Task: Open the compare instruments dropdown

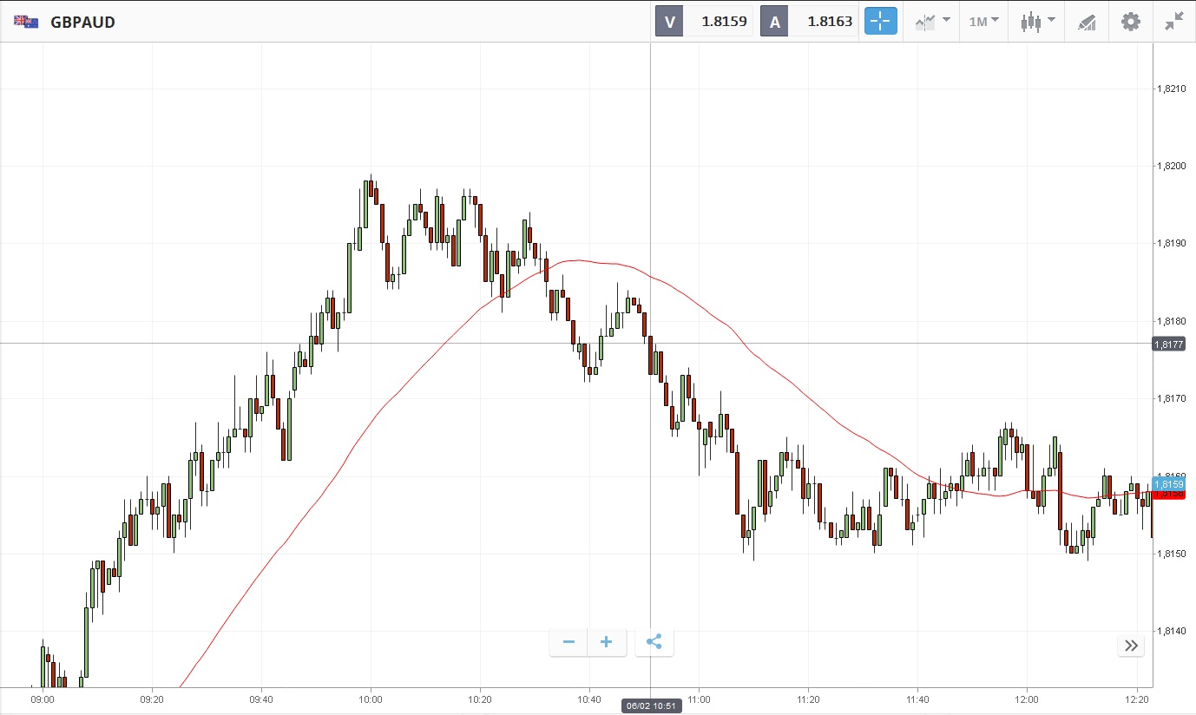Action: [x=932, y=22]
